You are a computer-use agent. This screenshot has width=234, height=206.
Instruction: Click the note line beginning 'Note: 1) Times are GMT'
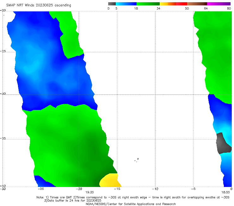point(133,197)
